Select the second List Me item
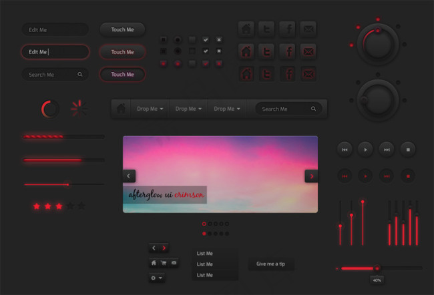 (215, 264)
